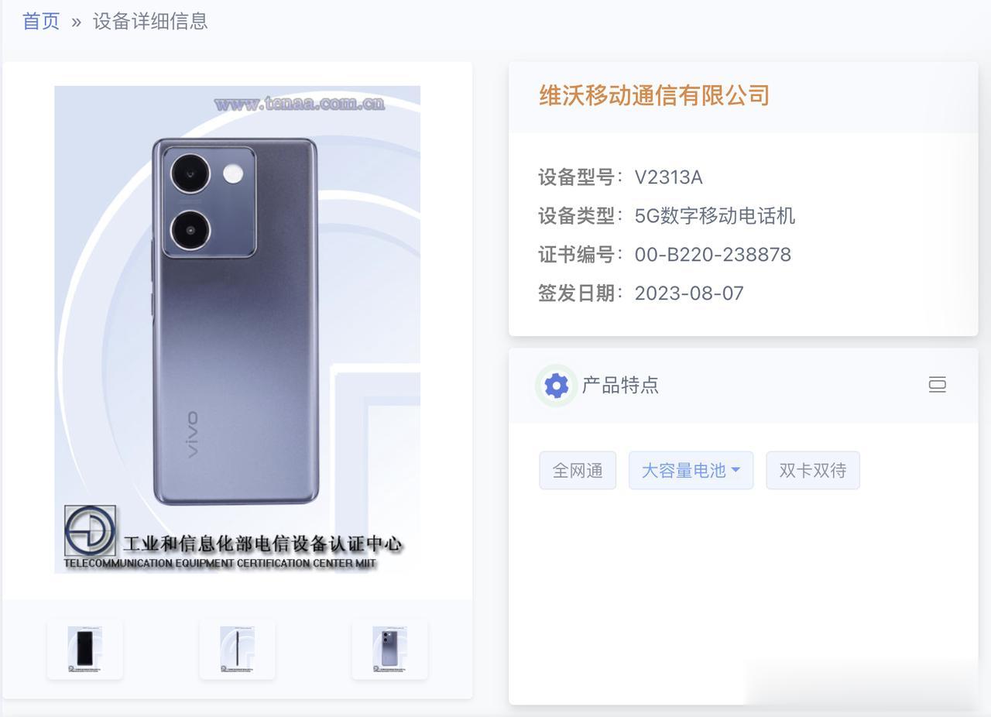
Task: Click the device model V2313A text
Action: point(668,177)
